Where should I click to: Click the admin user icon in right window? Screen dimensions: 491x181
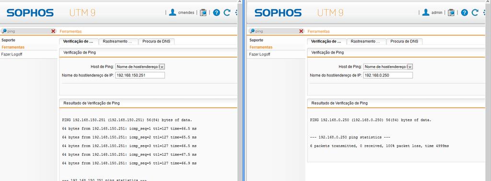tap(426, 12)
